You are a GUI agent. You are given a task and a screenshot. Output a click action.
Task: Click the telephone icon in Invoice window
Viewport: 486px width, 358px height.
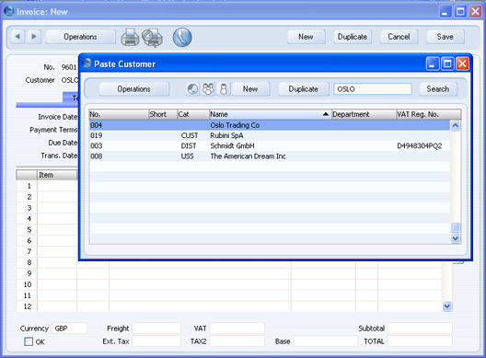[182, 38]
